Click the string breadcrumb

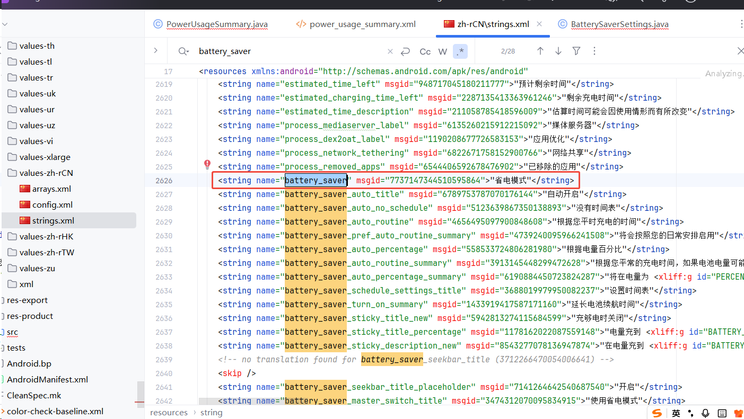211,412
